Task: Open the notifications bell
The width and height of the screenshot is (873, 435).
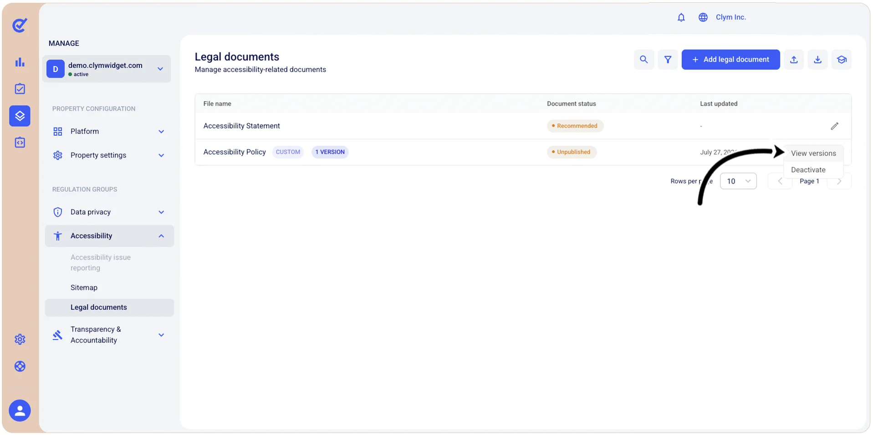Action: click(681, 17)
